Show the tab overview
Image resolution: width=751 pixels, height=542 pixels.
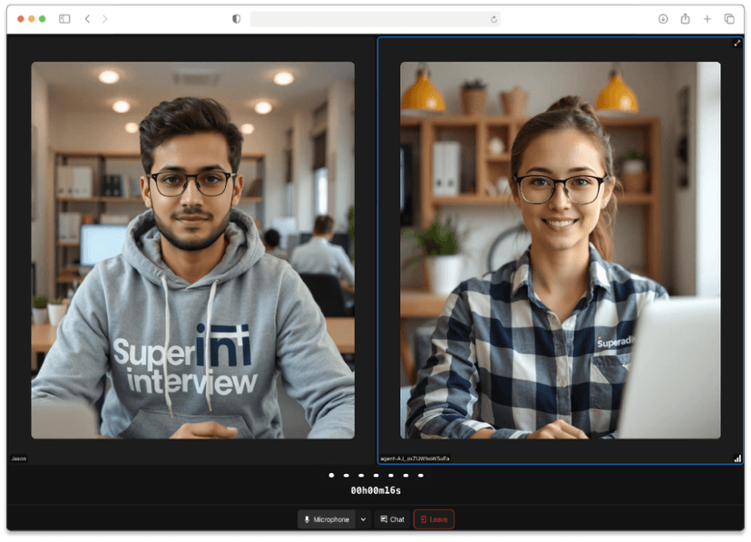pyautogui.click(x=729, y=19)
